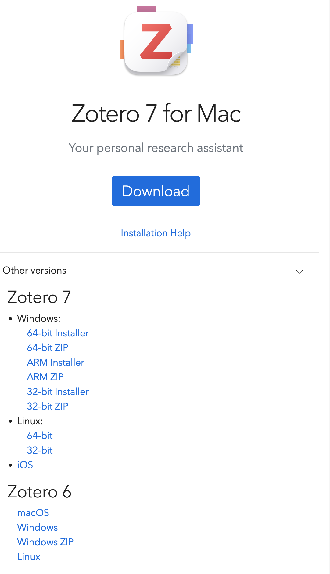330x574 pixels.
Task: Download Windows 32-bit ZIP
Action: coord(48,406)
